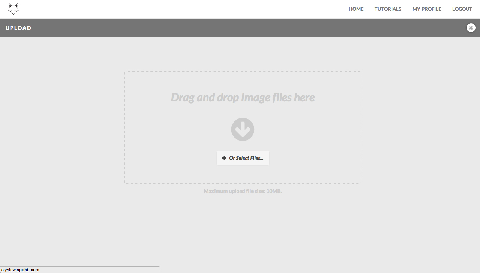Click the "Drag and drop Image files here" heading

coord(243,97)
